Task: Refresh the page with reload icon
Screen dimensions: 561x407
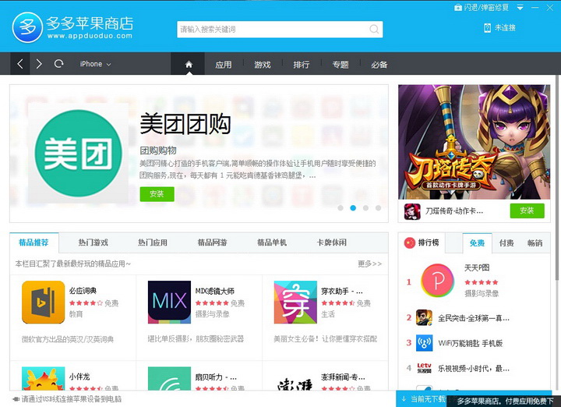Action: pos(58,64)
